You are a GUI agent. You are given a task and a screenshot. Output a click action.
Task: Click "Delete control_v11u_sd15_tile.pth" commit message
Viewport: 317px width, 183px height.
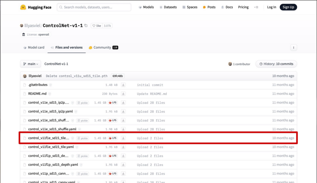point(77,76)
